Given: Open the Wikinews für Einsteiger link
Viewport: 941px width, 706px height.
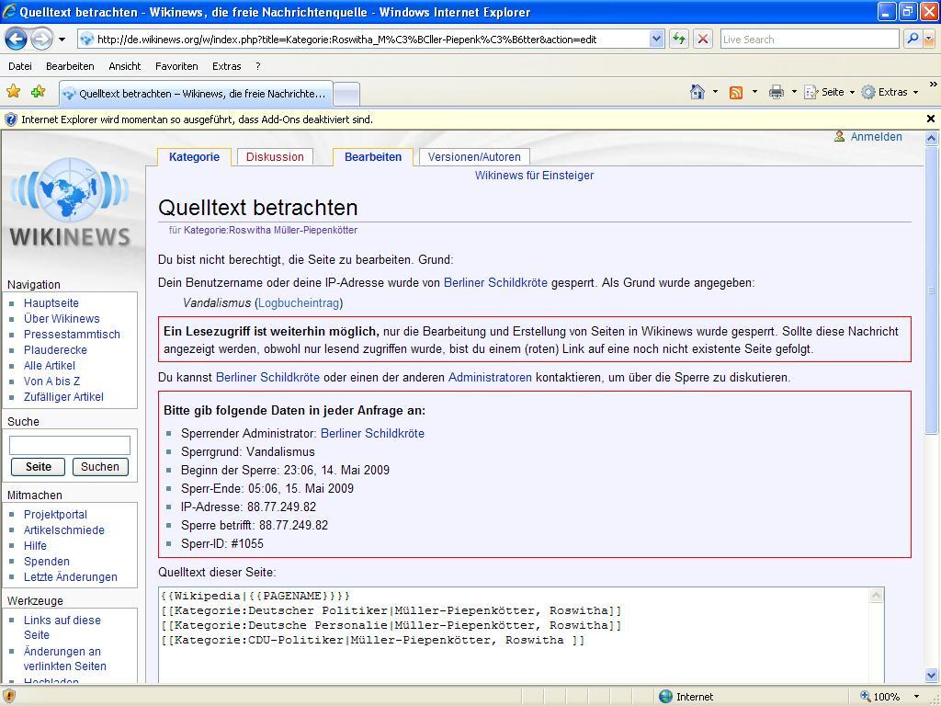Looking at the screenshot, I should point(534,176).
